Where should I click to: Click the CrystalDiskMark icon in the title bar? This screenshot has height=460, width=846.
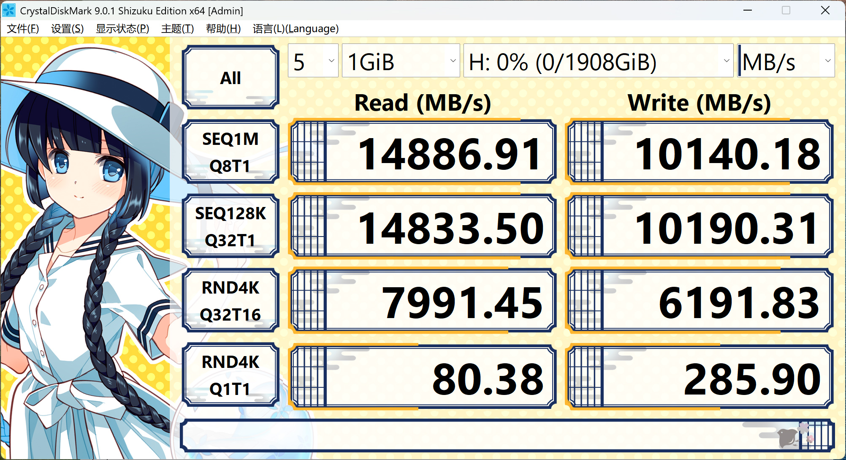click(8, 10)
